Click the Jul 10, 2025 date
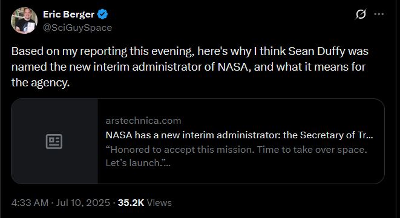 (x=83, y=203)
